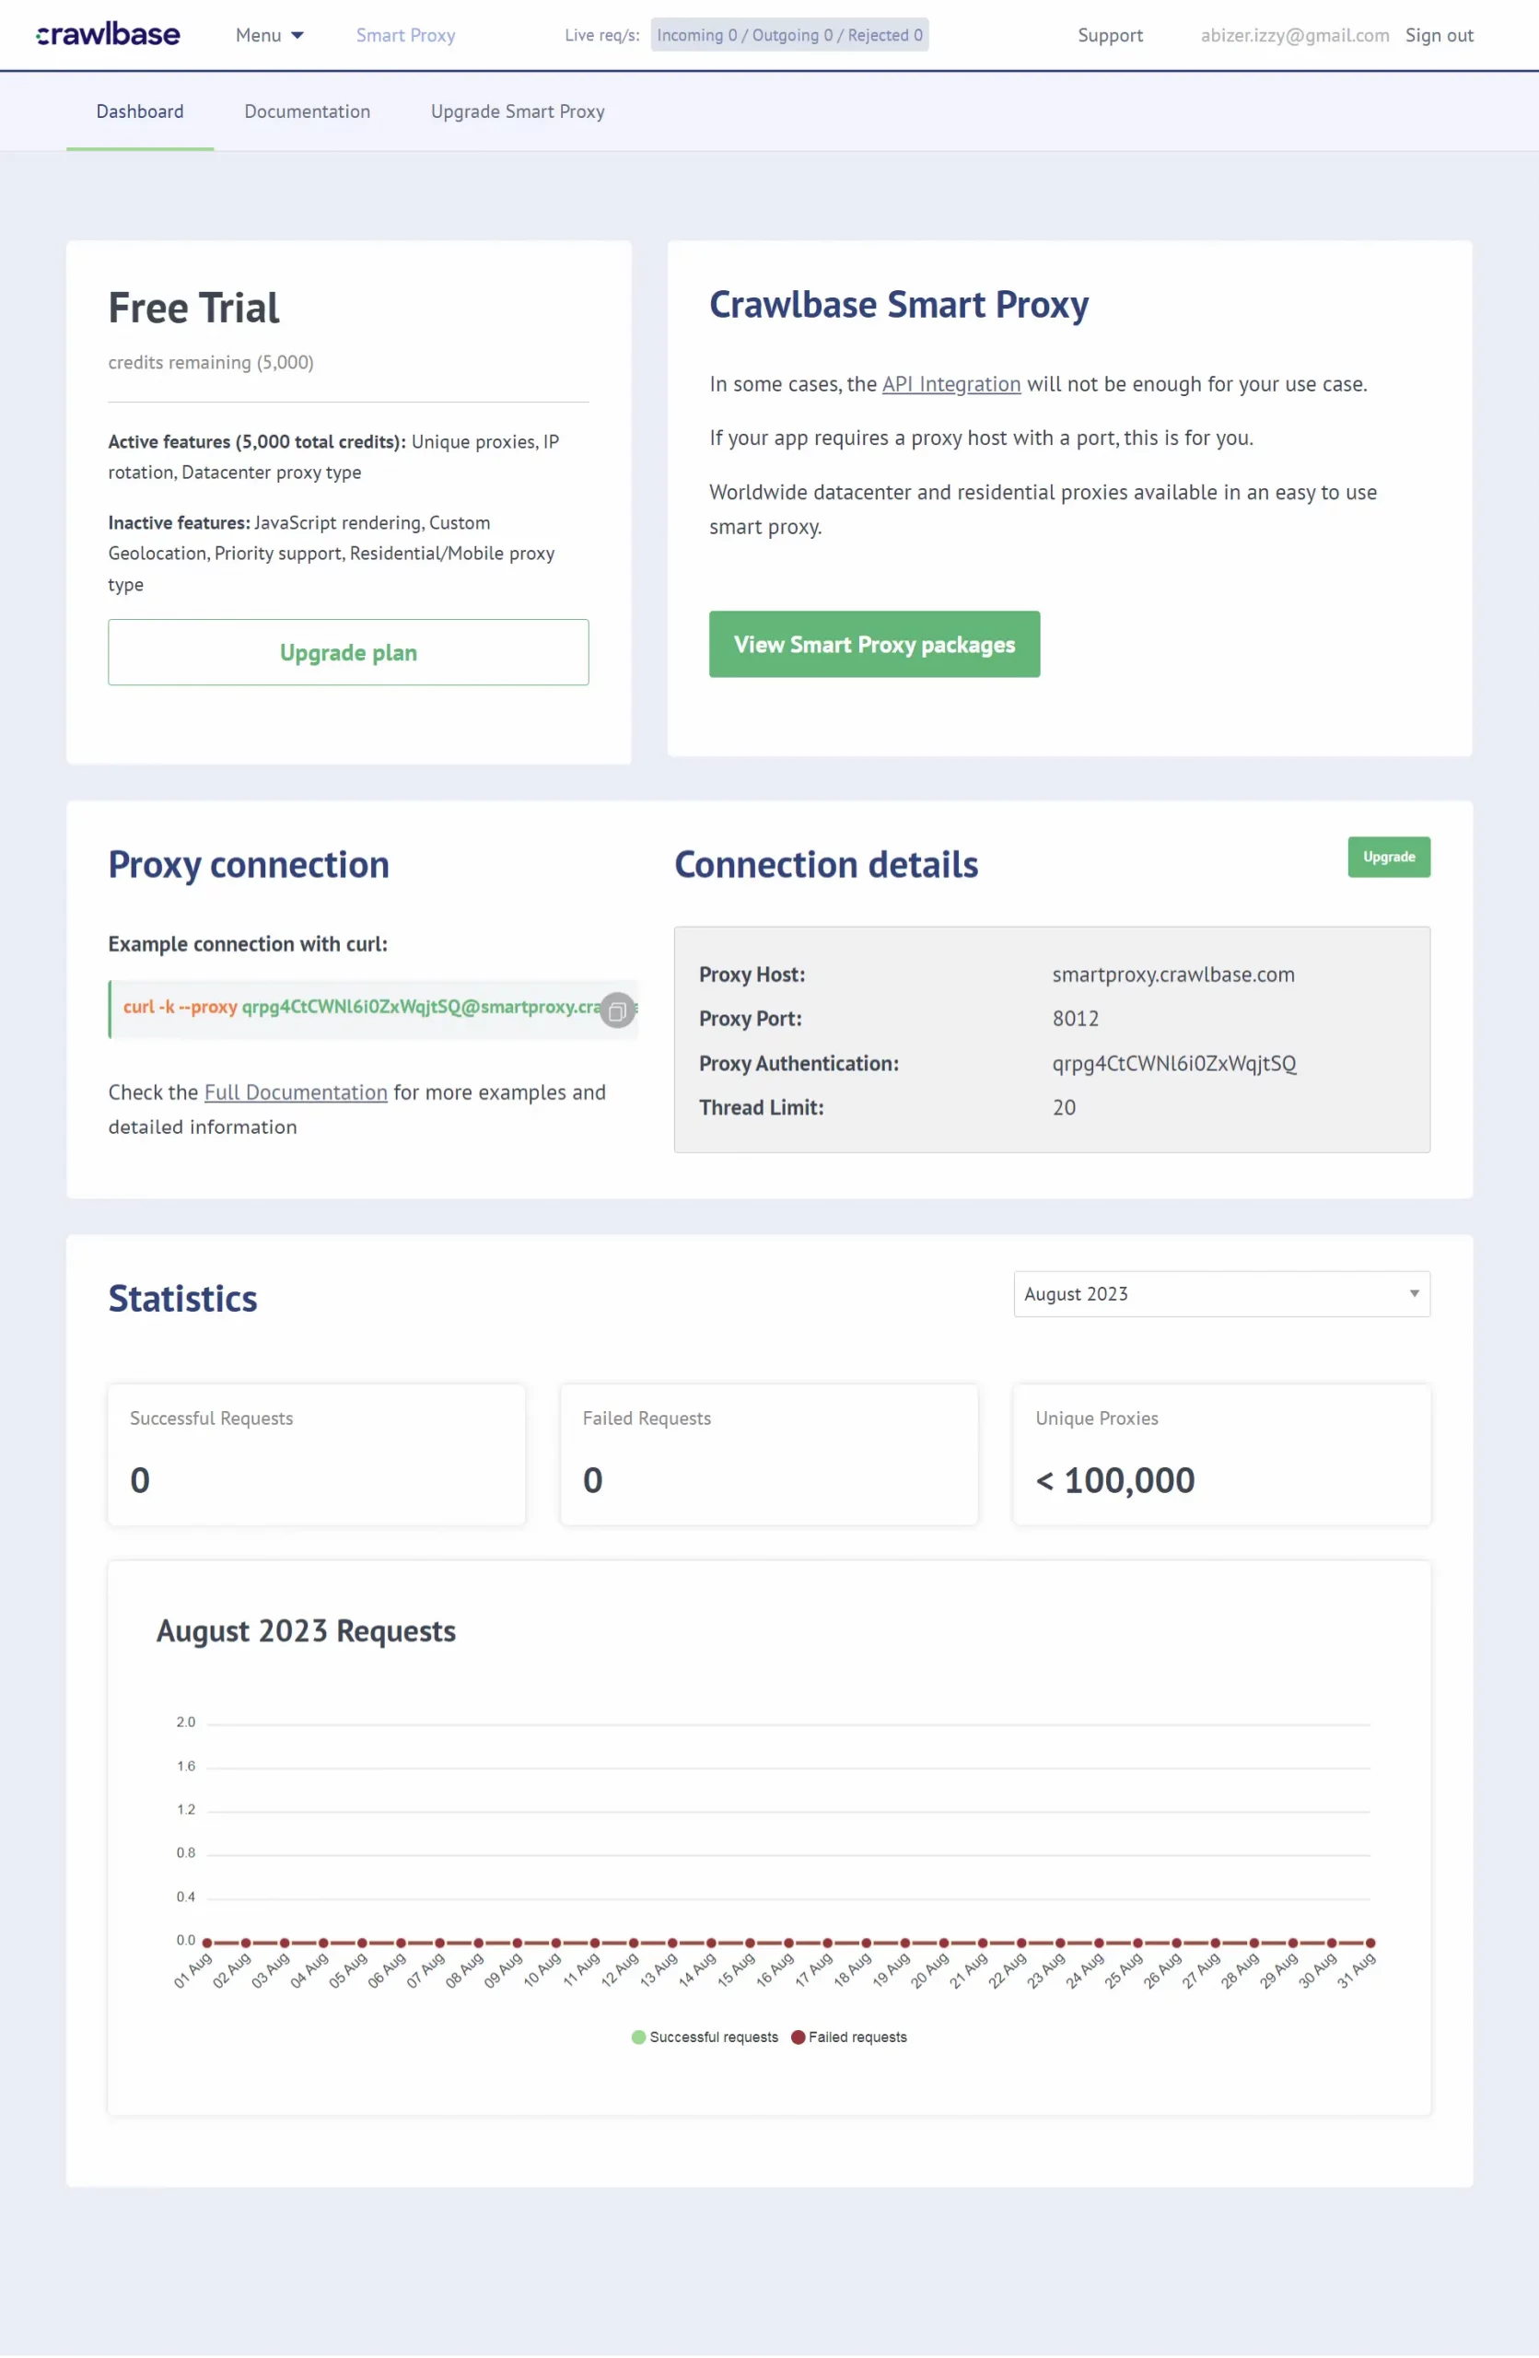This screenshot has width=1539, height=2358.
Task: Click the Crawlbase logo
Action: coord(108,35)
